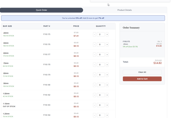177x118 pixels.
Task: Select part number F118.184 text
Action: pyautogui.click(x=47, y=115)
